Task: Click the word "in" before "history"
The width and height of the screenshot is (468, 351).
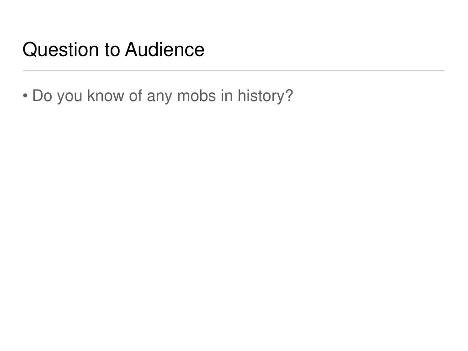Action: click(227, 96)
